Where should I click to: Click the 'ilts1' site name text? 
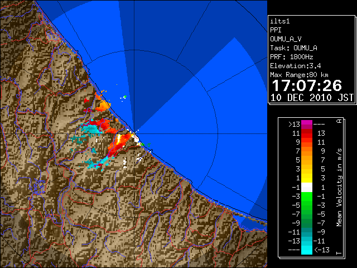(x=280, y=21)
